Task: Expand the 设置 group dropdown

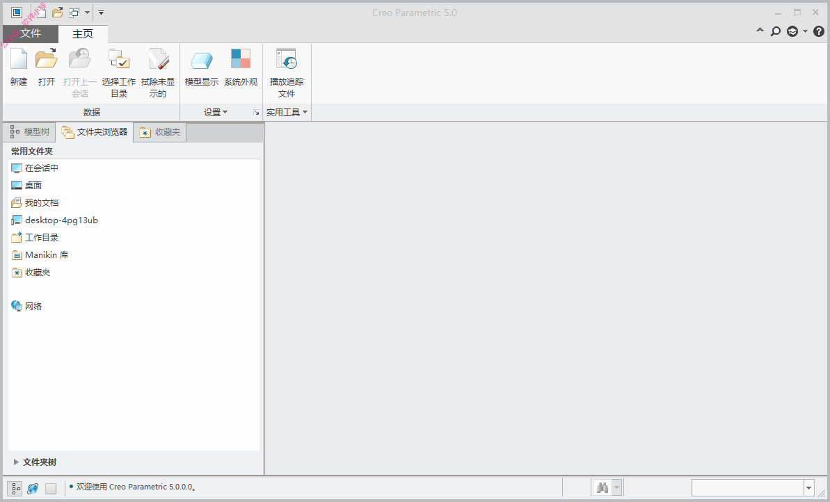Action: coord(216,112)
